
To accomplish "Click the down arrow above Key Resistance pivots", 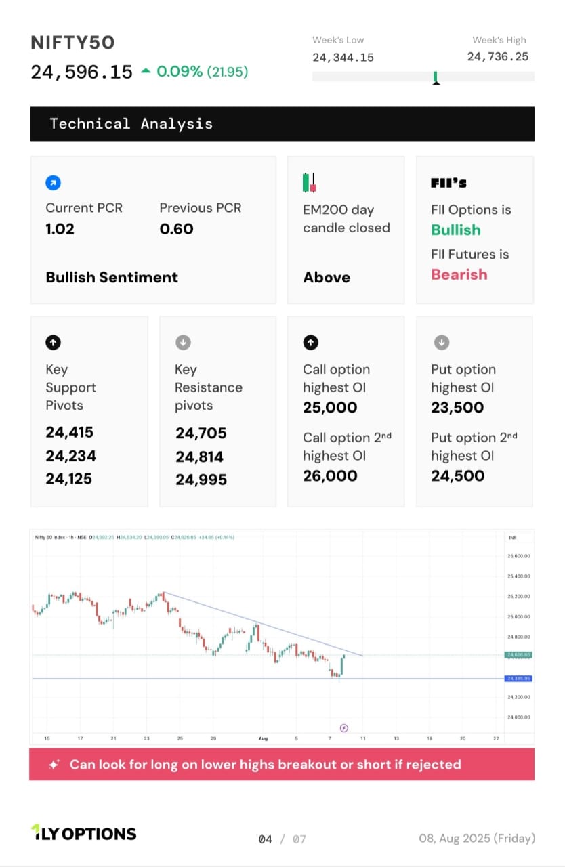I will [x=182, y=343].
